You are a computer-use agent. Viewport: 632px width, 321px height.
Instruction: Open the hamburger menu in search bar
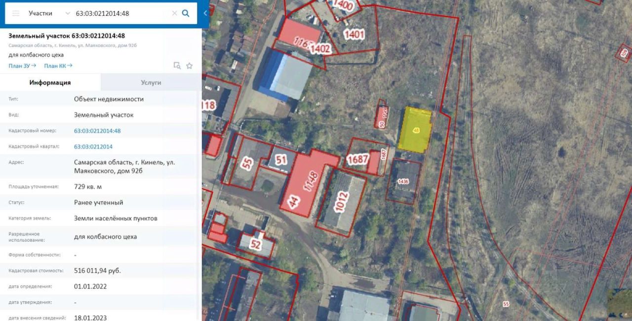click(x=16, y=13)
